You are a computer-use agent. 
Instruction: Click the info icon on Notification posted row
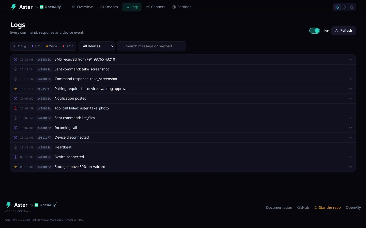tap(16, 99)
